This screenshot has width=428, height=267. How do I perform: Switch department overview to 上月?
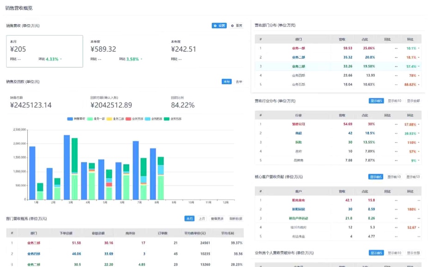tap(202, 218)
